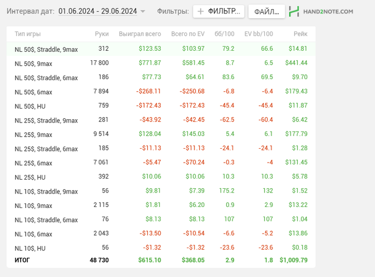Sort by the Руки column header
This screenshot has height=277, width=375.
(x=102, y=34)
